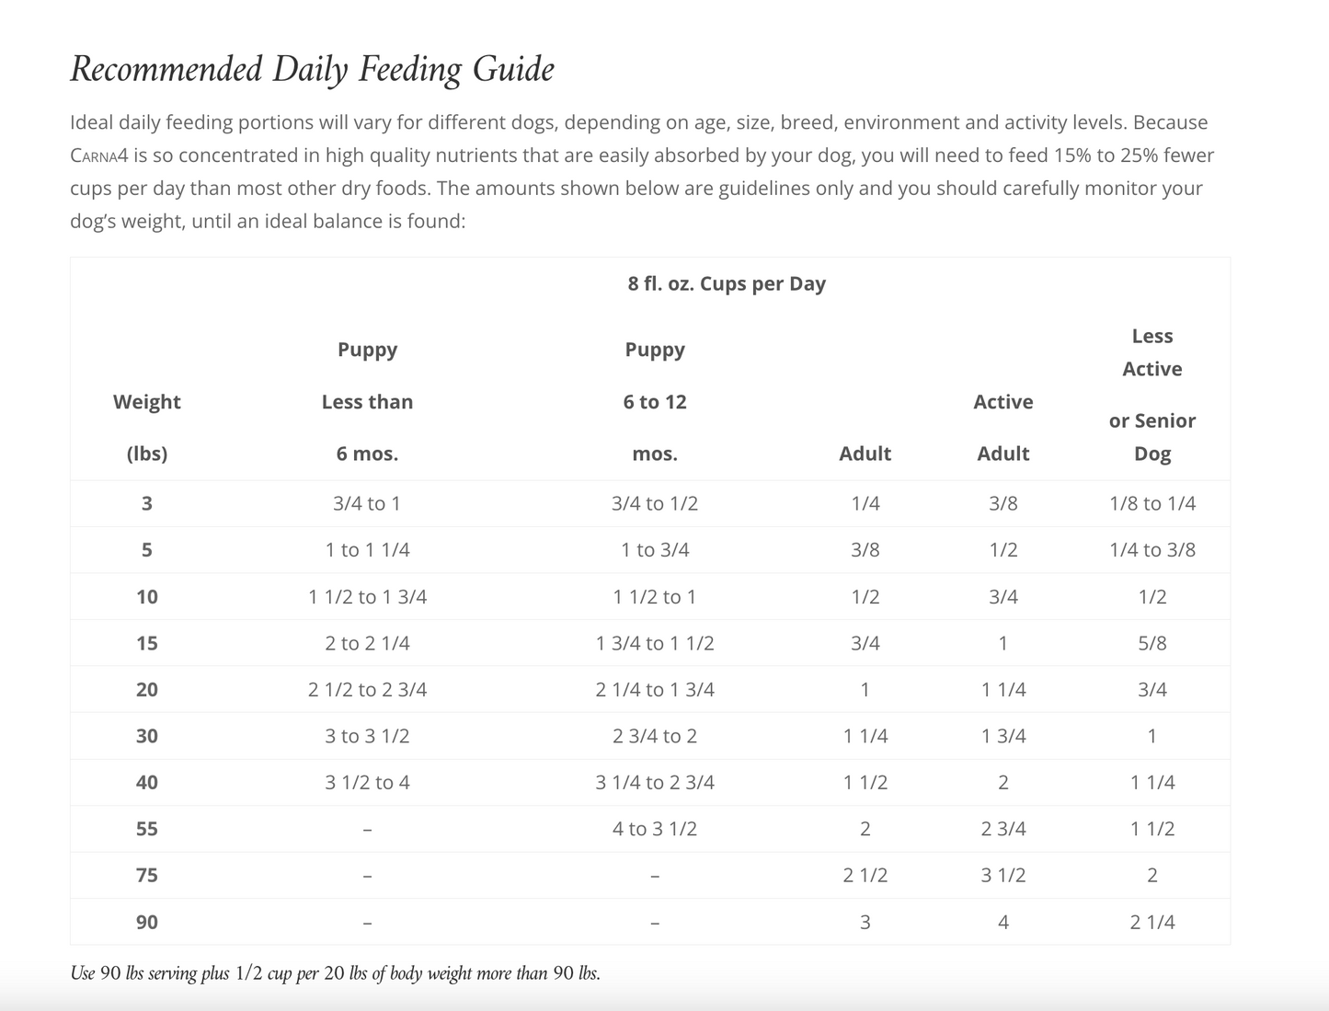Click the intro paragraph about ideal feeding portions
The height and width of the screenshot is (1011, 1329).
point(642,171)
